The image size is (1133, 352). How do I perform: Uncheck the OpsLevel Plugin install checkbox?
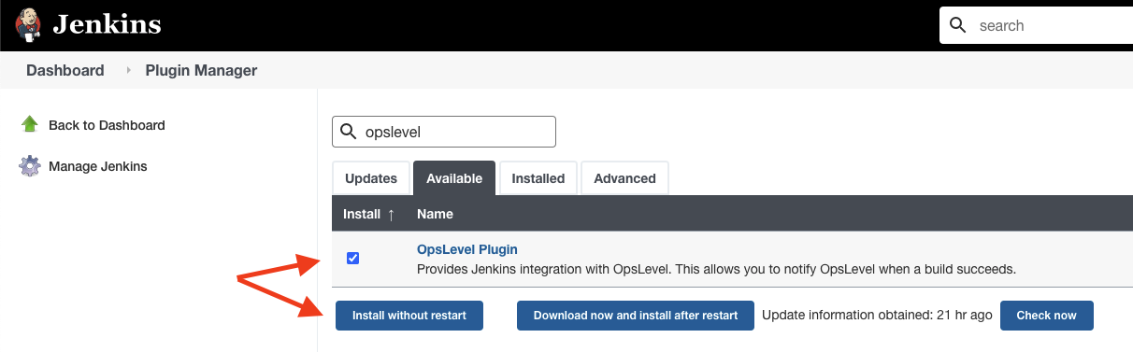point(352,259)
